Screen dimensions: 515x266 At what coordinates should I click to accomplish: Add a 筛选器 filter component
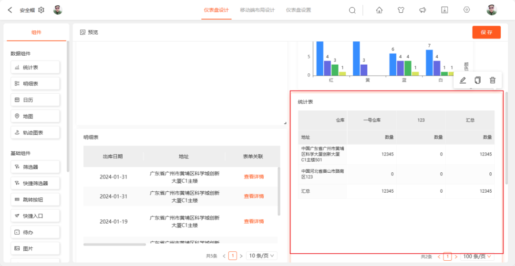[35, 167]
